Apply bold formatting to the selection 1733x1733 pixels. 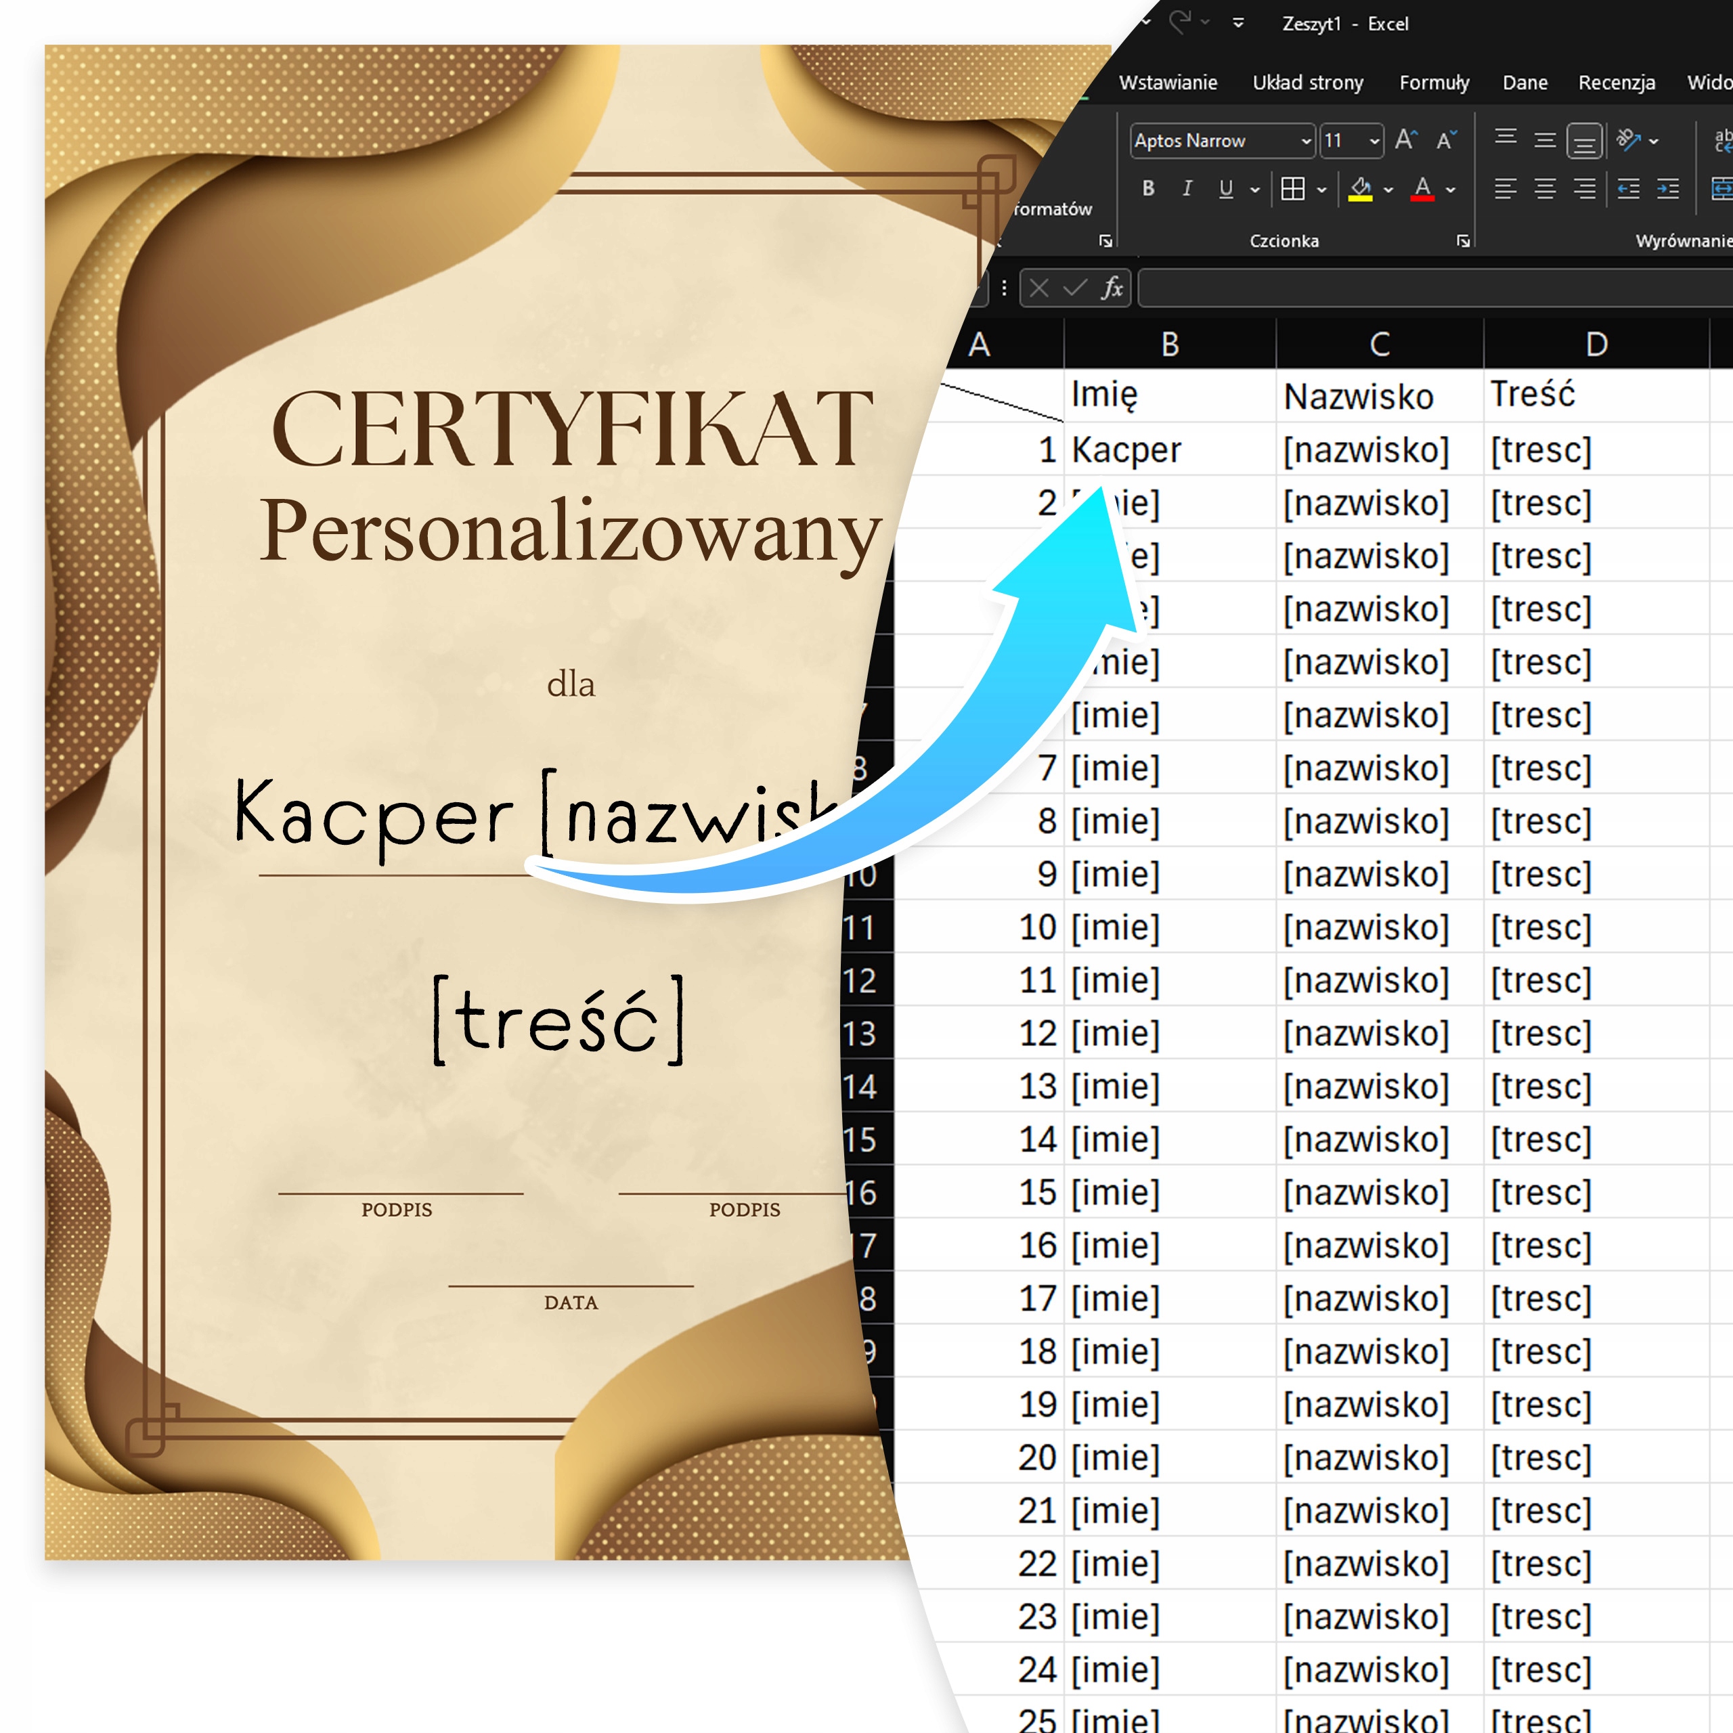click(x=1150, y=190)
